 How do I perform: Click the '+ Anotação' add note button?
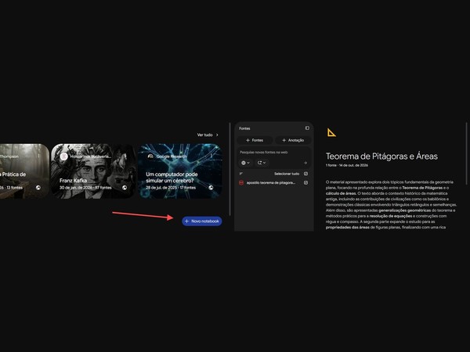click(293, 140)
